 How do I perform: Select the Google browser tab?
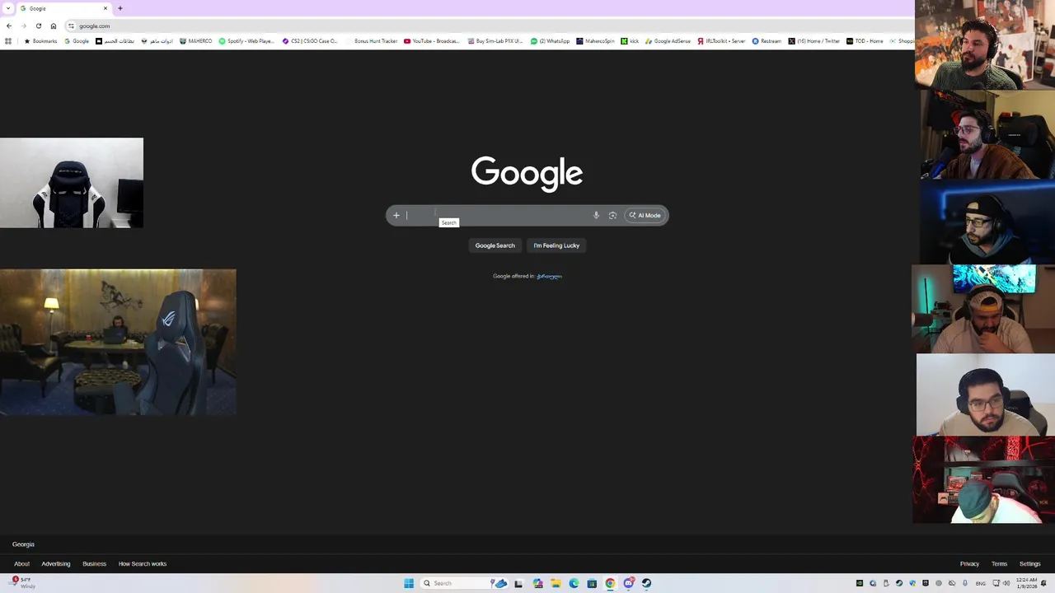click(63, 8)
